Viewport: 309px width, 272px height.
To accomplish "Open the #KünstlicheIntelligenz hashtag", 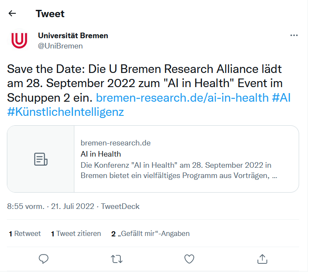I will pyautogui.click(x=66, y=112).
